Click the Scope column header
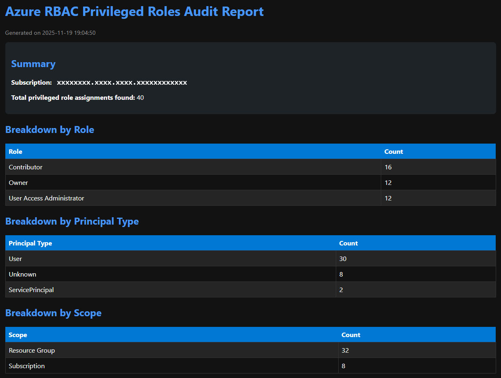This screenshot has height=378, width=501. (18, 335)
